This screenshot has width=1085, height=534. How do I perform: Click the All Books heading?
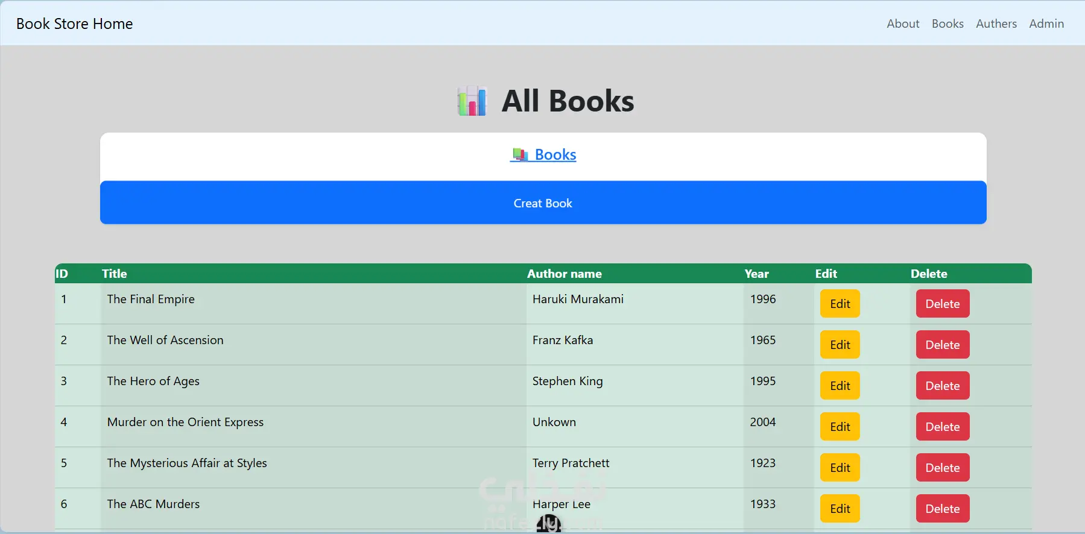click(x=568, y=101)
